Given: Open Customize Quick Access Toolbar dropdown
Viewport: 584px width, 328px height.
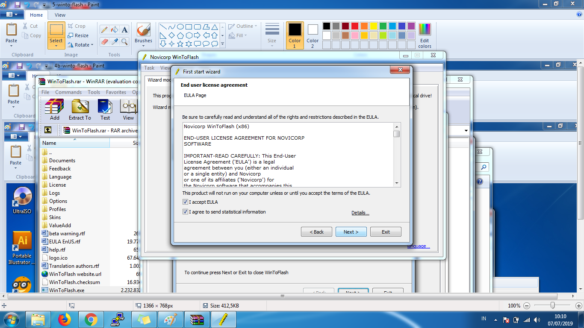Looking at the screenshot, I should pyautogui.click(x=45, y=5).
